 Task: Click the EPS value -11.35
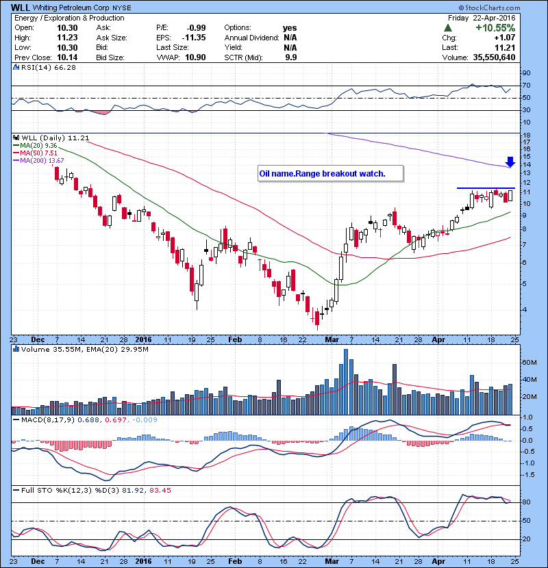point(194,38)
